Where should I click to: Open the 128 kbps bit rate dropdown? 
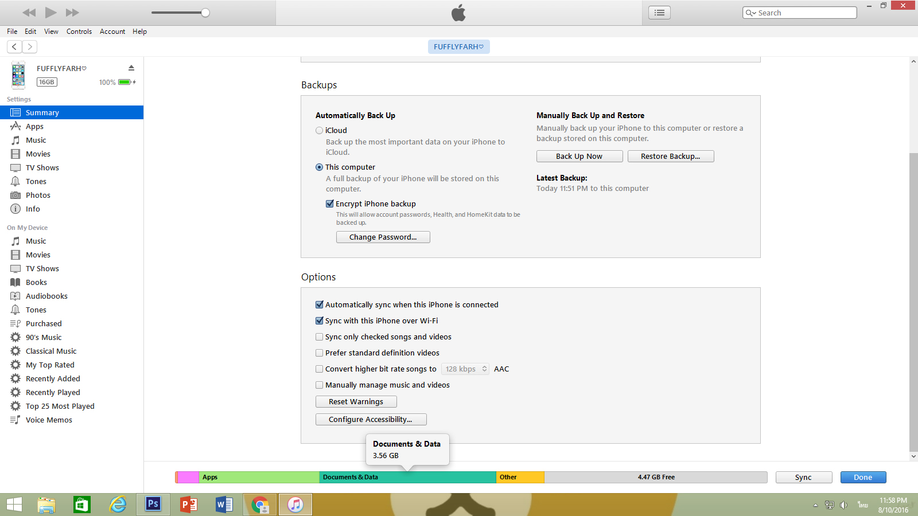click(465, 369)
